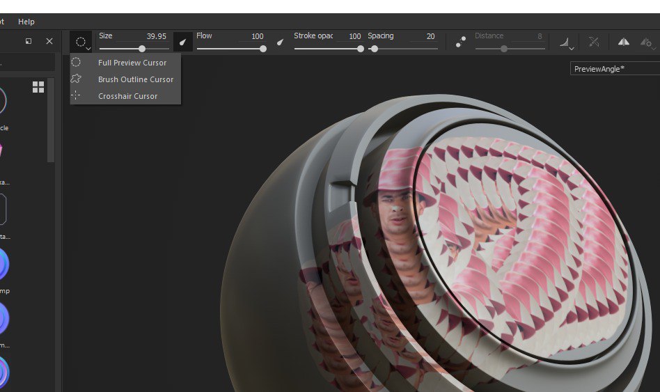Click the crossed-out brush icon

594,42
